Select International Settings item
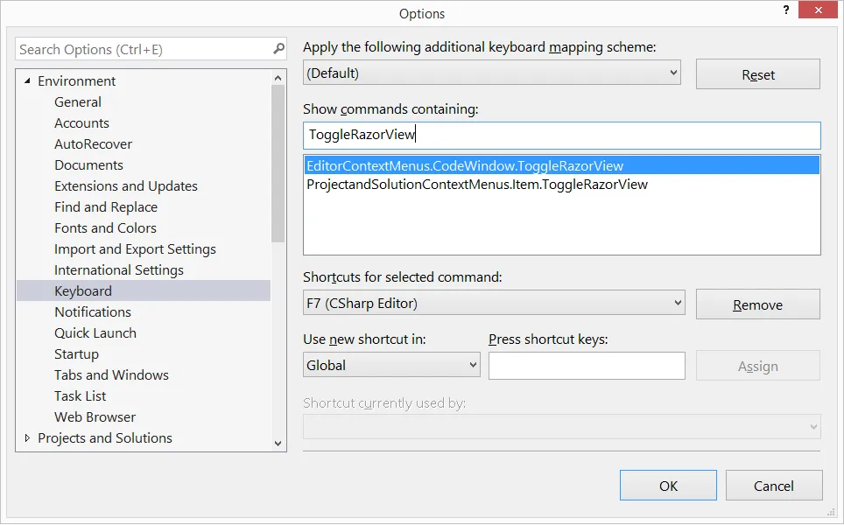The height and width of the screenshot is (525, 844). pos(119,270)
